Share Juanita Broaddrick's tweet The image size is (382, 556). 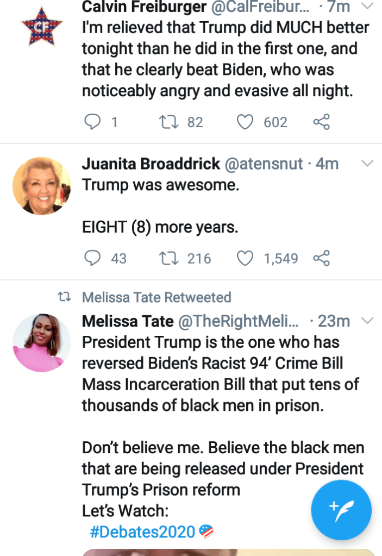[322, 258]
